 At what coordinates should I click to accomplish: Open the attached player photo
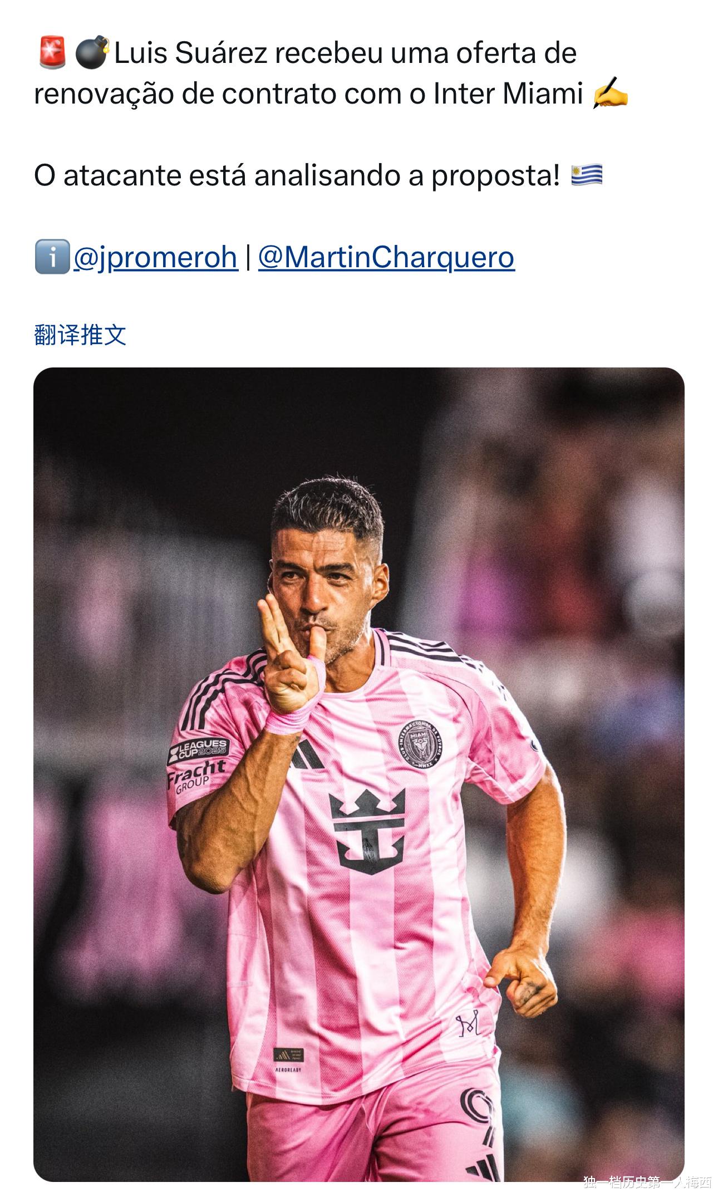[x=359, y=774]
